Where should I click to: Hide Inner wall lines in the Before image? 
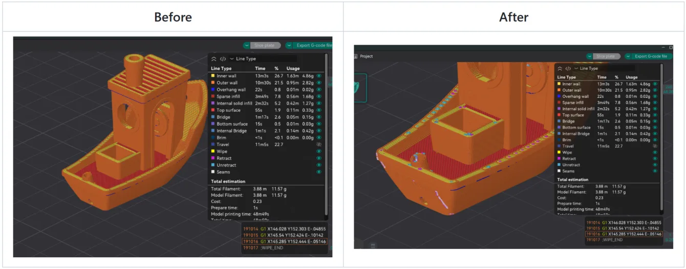319,76
